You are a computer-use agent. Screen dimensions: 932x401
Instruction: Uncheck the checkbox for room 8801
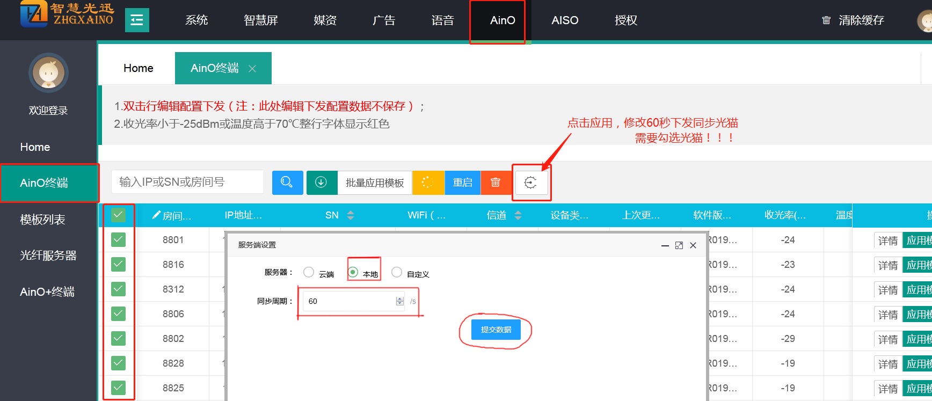pos(118,240)
